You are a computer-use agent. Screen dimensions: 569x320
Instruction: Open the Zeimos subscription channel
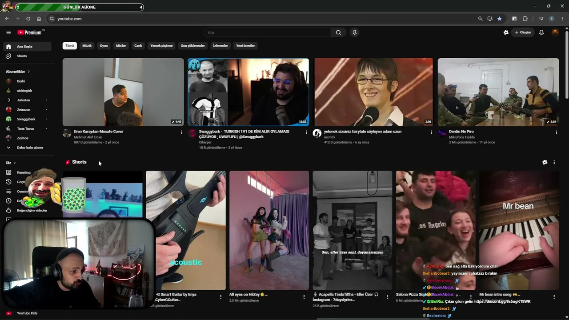pos(27,138)
